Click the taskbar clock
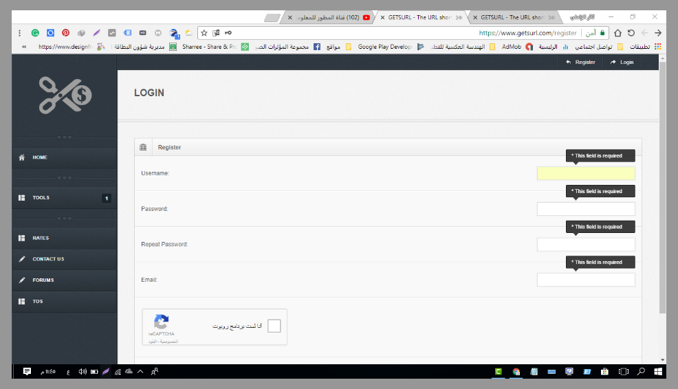 tap(48, 372)
